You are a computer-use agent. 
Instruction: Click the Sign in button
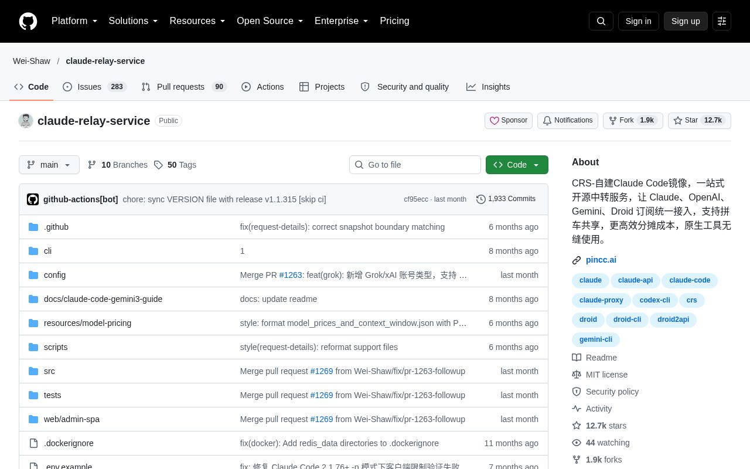[638, 21]
